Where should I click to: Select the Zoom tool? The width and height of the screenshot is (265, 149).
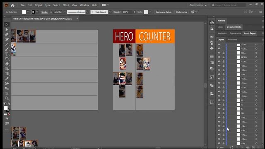point(7,99)
